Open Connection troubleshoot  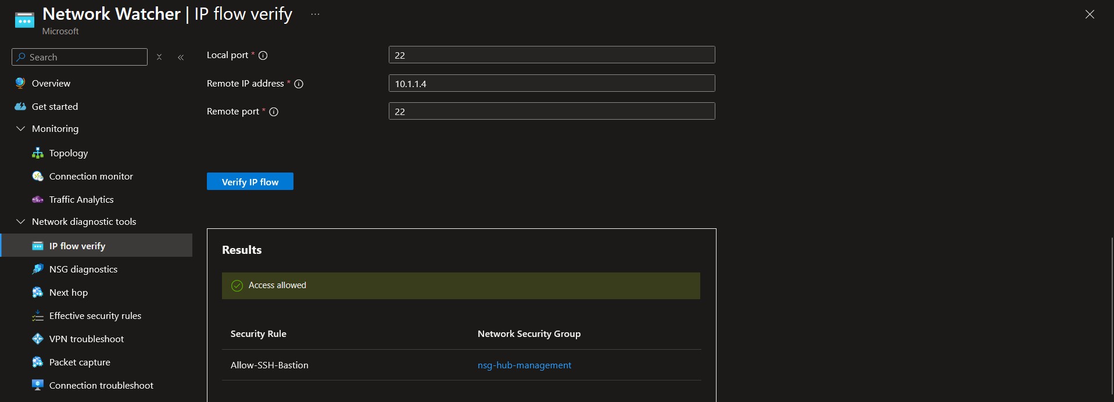tap(101, 385)
